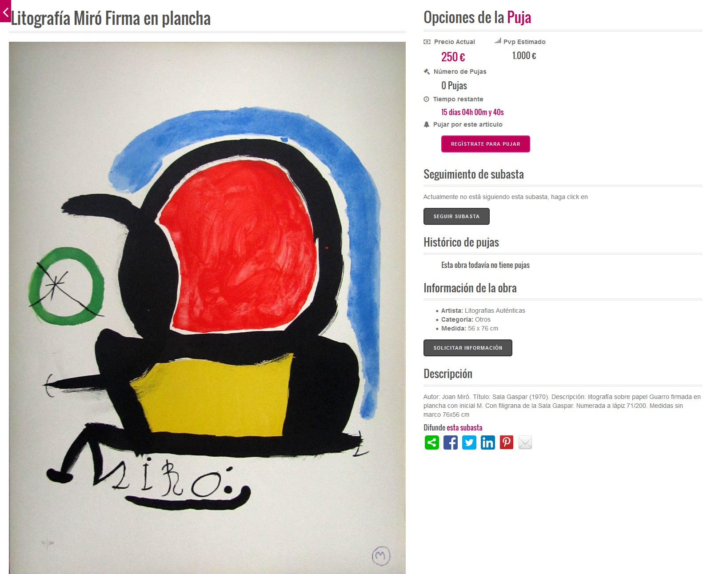Image resolution: width=711 pixels, height=574 pixels.
Task: Click the 'esta subasta' link
Action: click(464, 427)
